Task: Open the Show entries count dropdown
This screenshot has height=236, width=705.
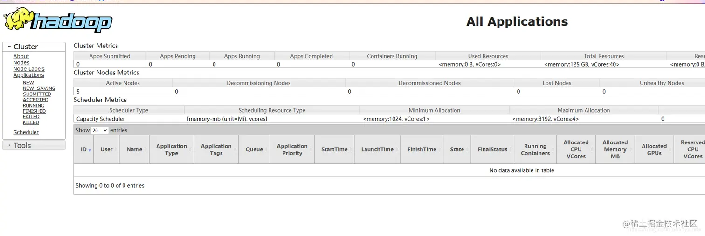Action: coord(99,130)
